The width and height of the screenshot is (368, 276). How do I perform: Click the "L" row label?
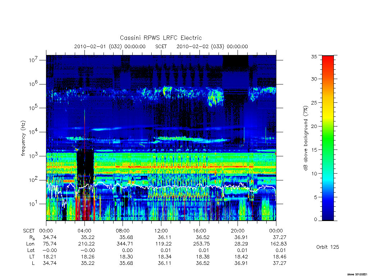33,263
